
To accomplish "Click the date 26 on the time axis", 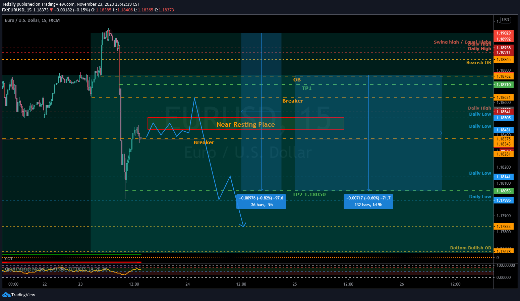I will 402,284.
